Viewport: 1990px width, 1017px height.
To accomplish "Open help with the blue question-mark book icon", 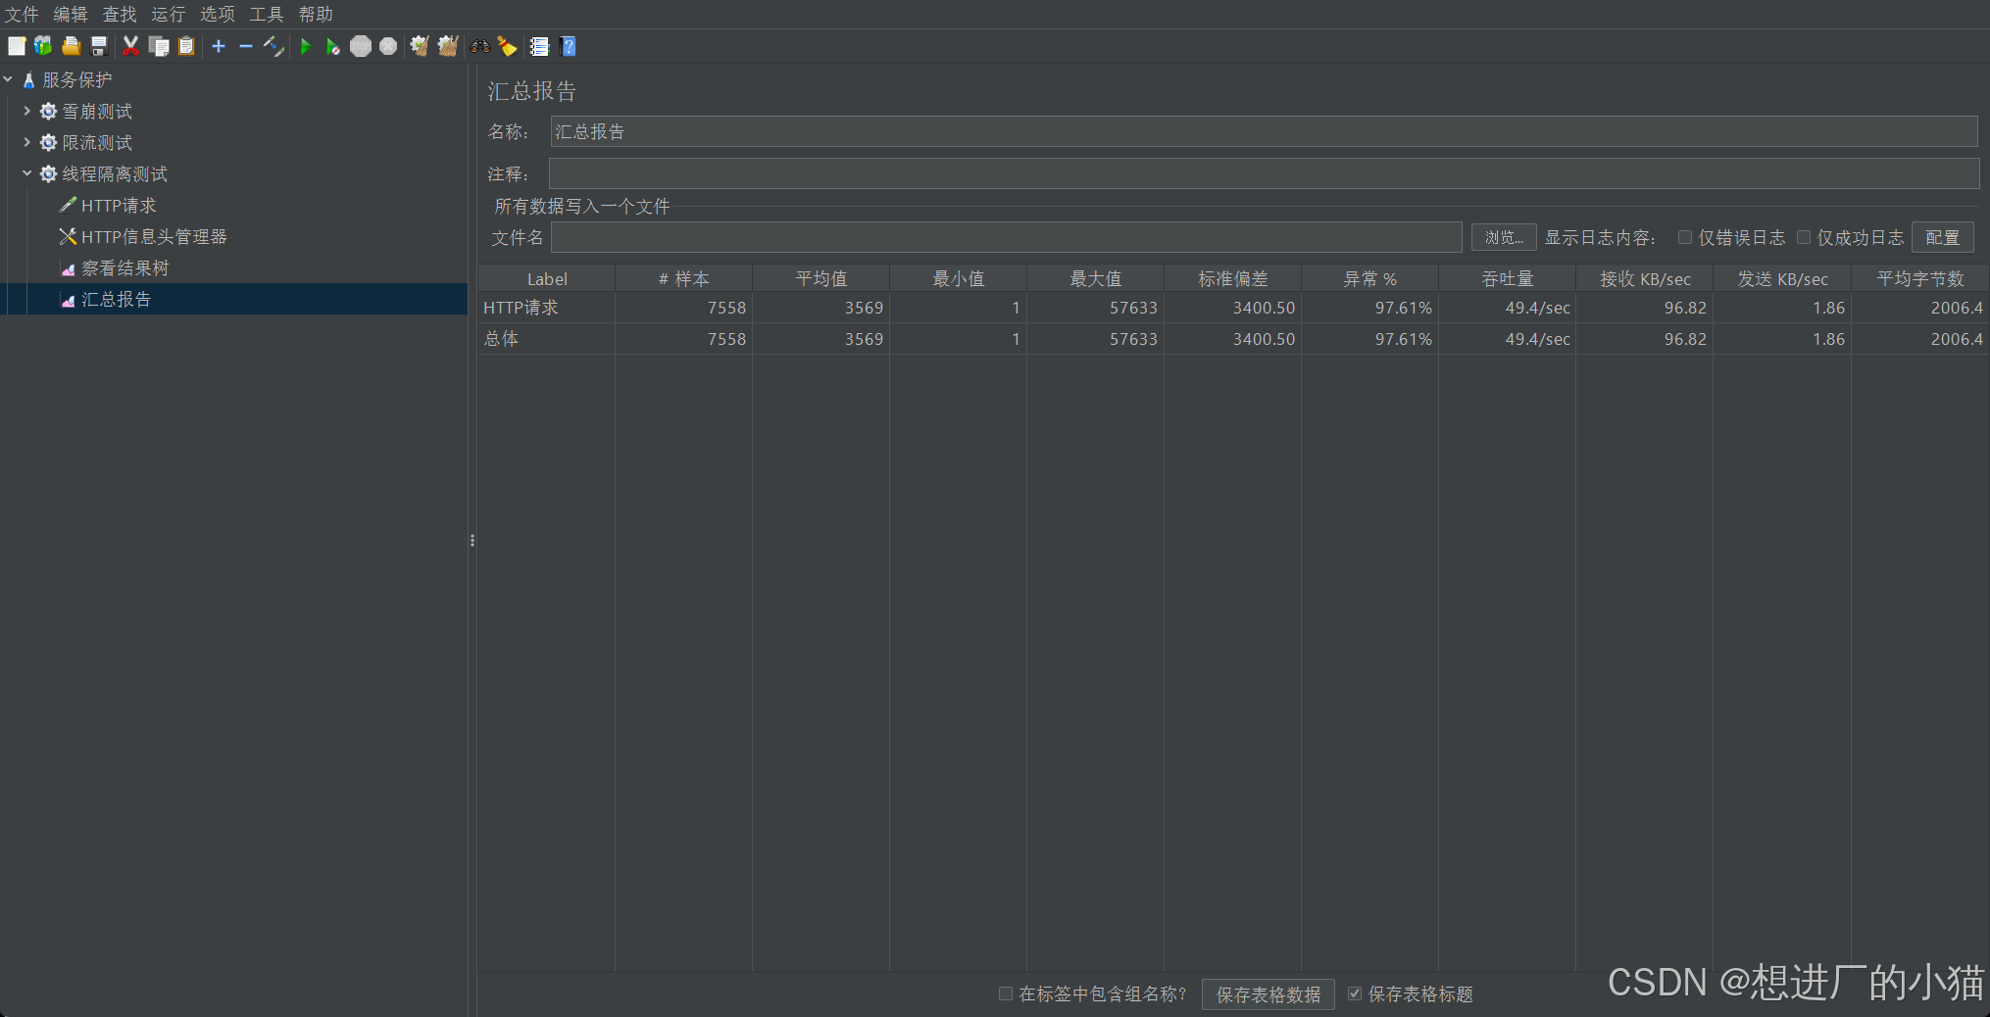I will click(x=568, y=46).
